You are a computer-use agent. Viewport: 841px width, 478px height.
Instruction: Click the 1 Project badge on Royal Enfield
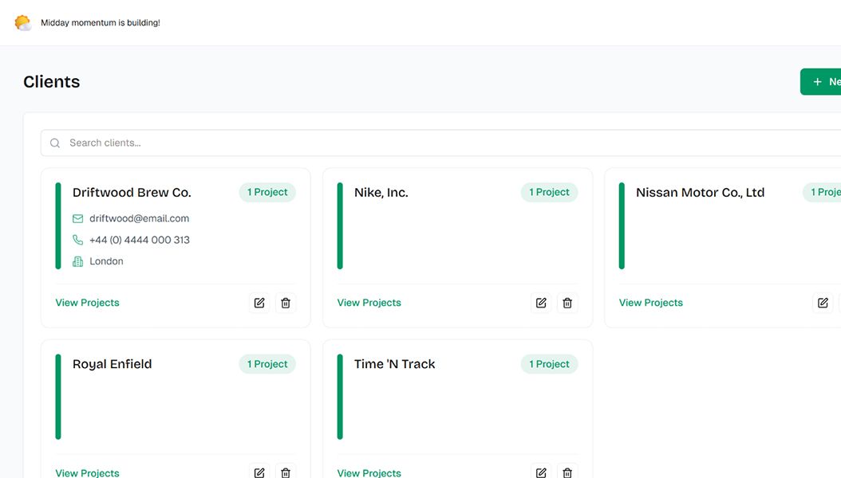click(x=267, y=364)
